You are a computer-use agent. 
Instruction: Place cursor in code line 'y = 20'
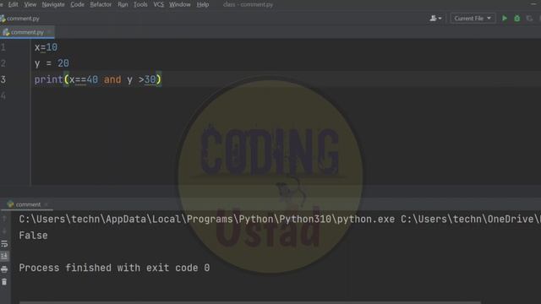[x=52, y=63]
